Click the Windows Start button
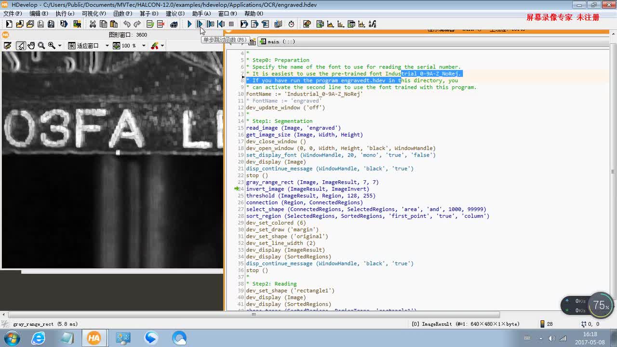The width and height of the screenshot is (617, 347). (x=11, y=338)
